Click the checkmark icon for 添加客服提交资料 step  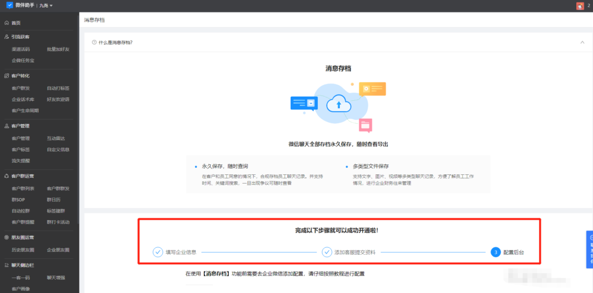point(327,252)
